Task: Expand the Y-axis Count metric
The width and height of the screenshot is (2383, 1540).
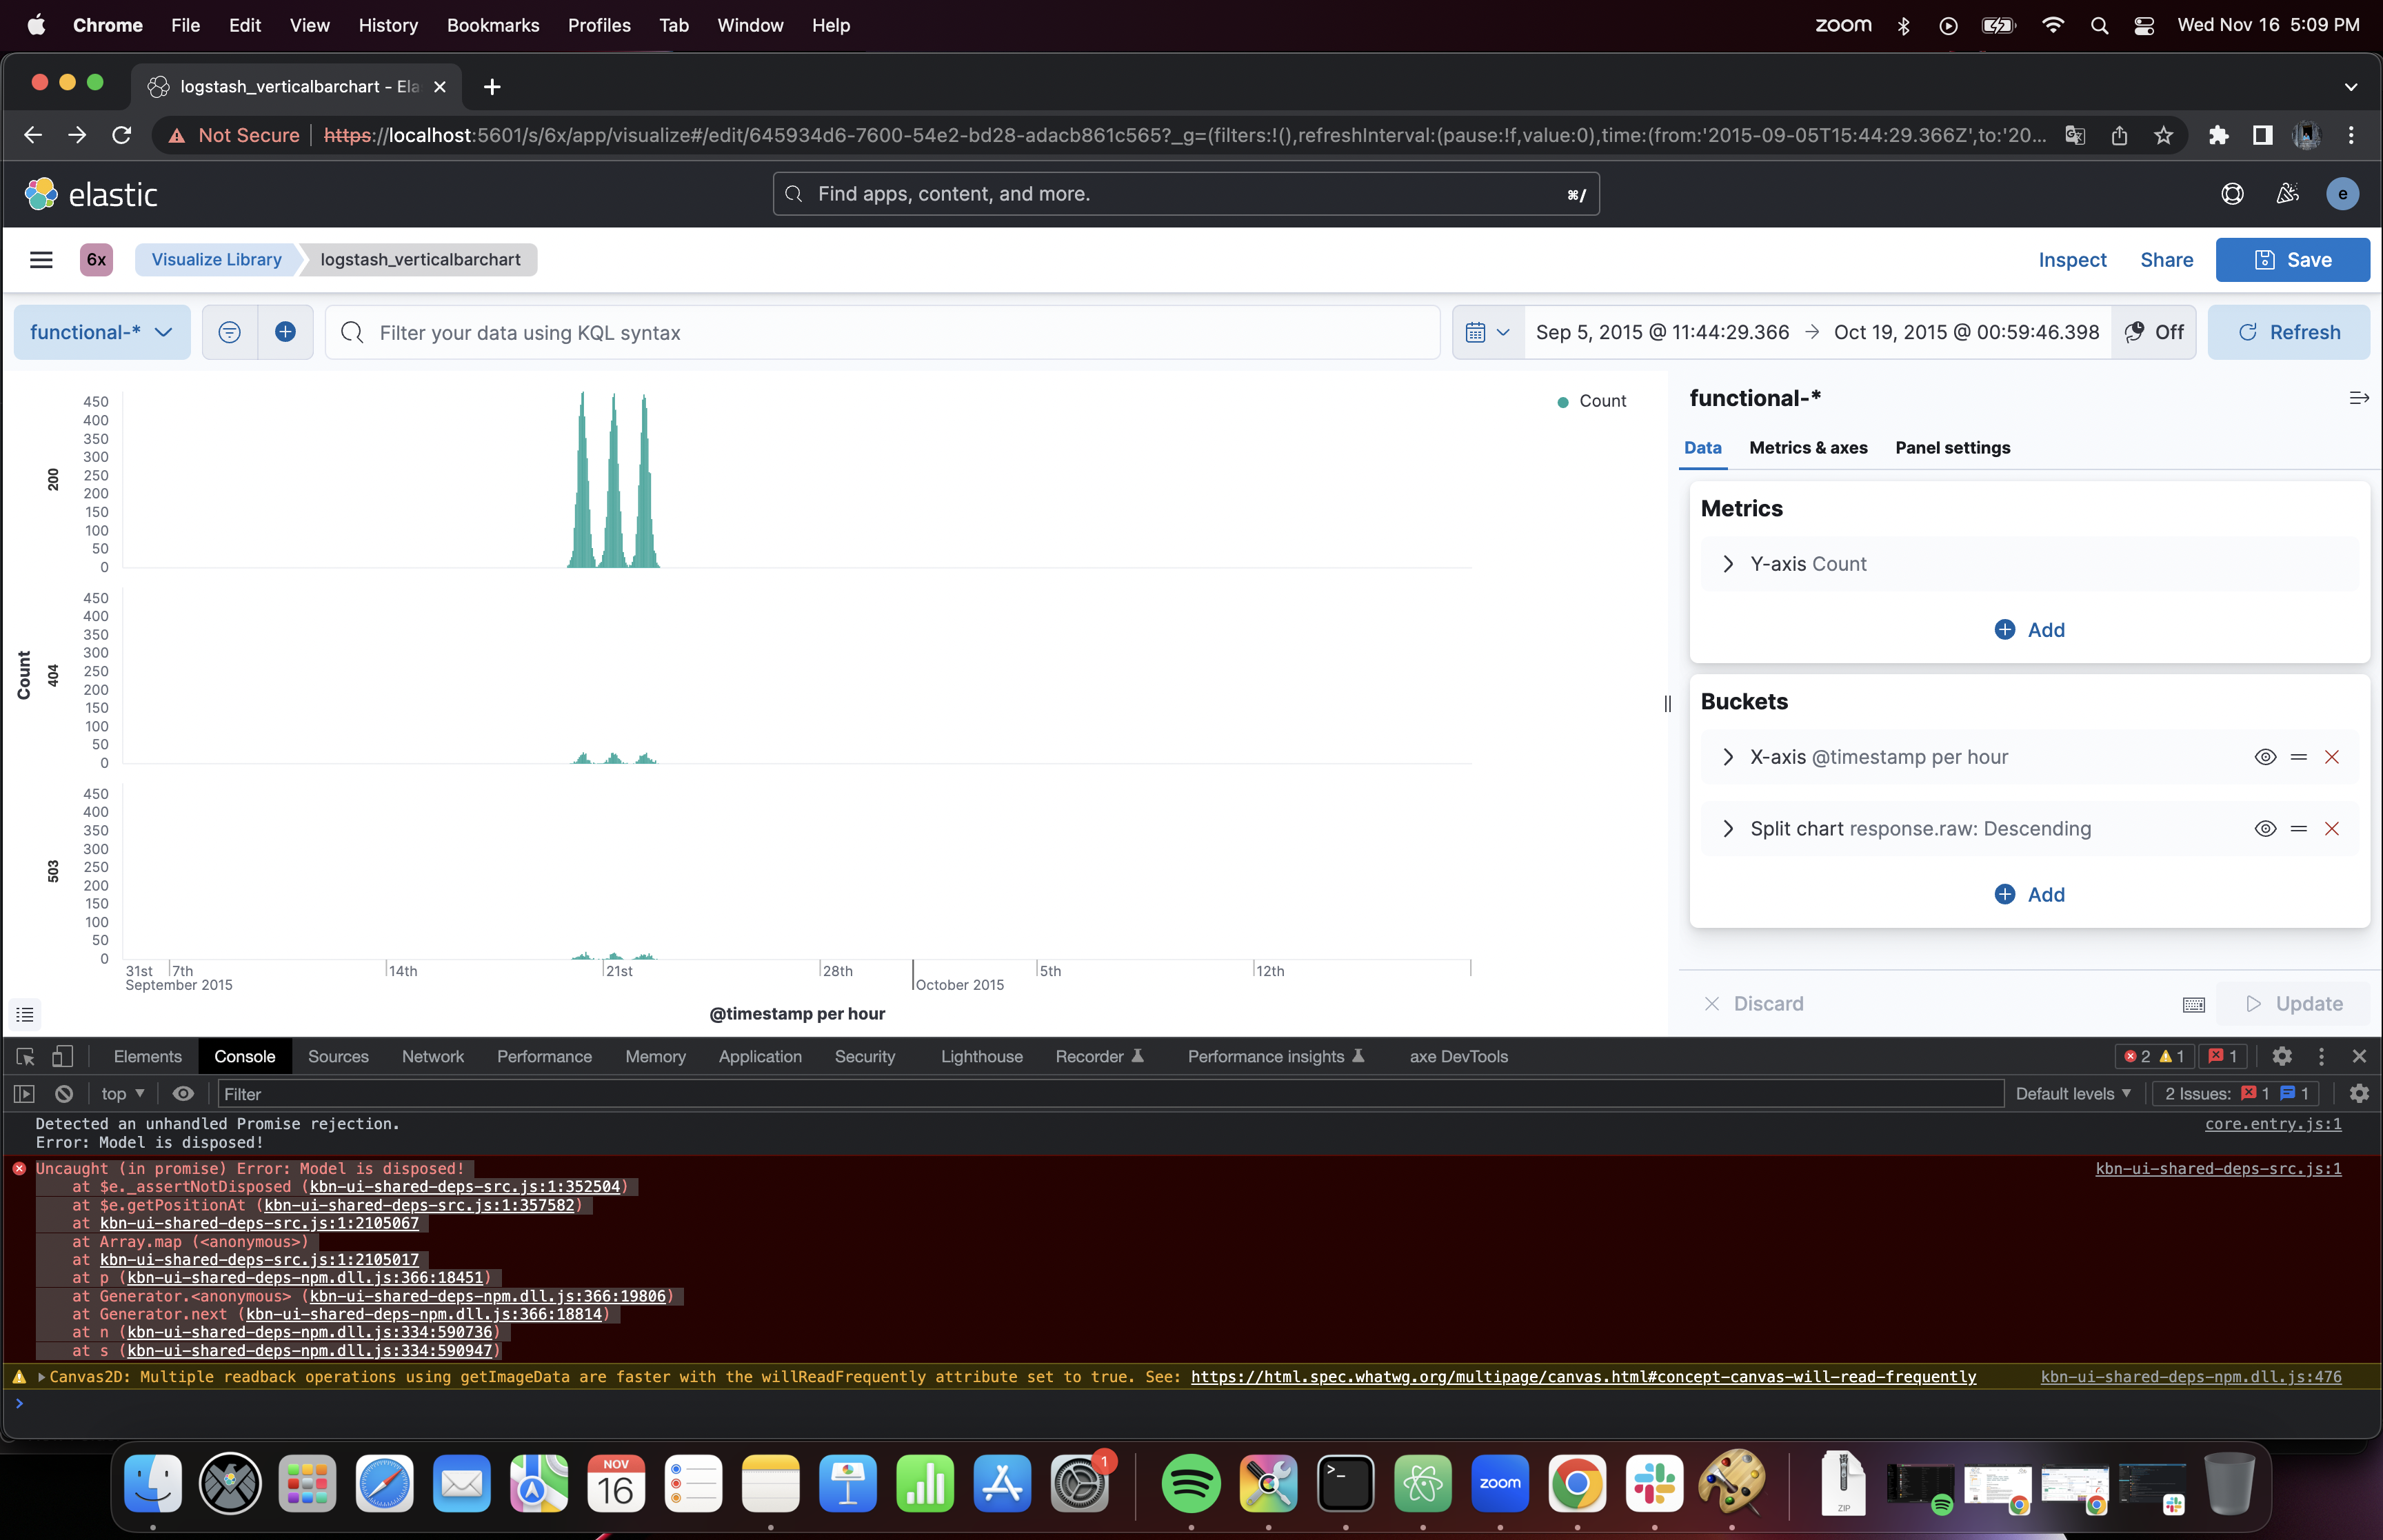Action: [x=1727, y=564]
